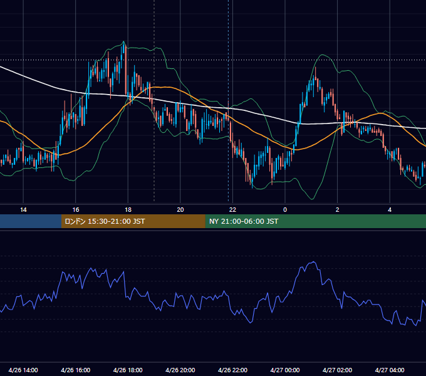Click the 4/26 14:00 time label
This screenshot has width=426, height=376.
coord(23,370)
